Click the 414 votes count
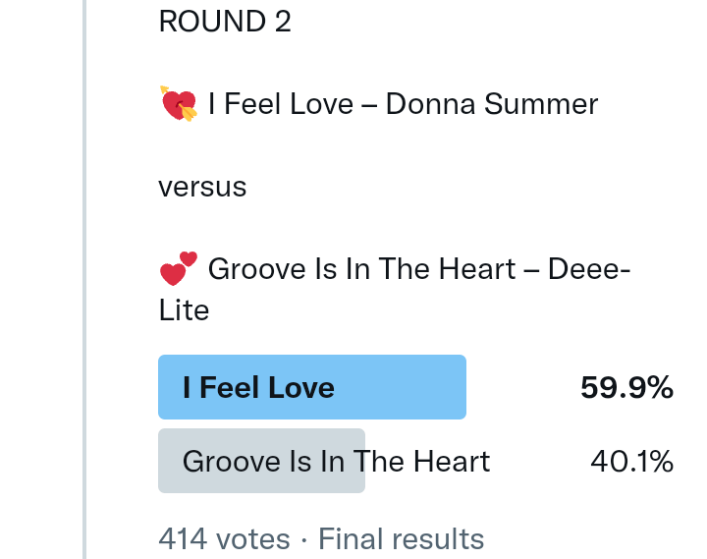The width and height of the screenshot is (707, 559). coord(224,539)
